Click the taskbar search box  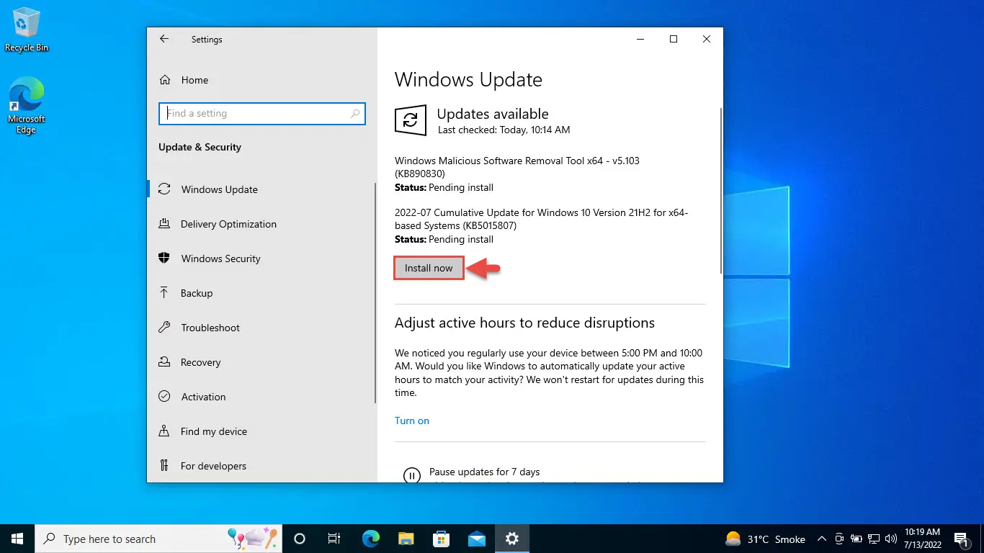pyautogui.click(x=158, y=539)
